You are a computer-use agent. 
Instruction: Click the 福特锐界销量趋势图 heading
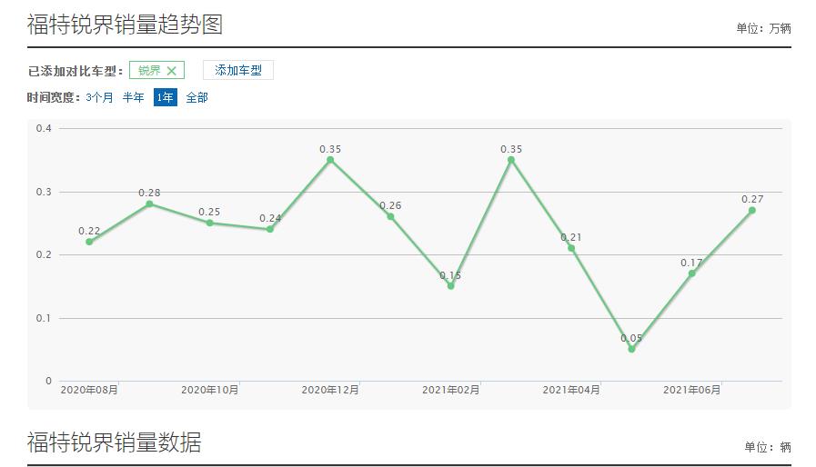pyautogui.click(x=125, y=25)
